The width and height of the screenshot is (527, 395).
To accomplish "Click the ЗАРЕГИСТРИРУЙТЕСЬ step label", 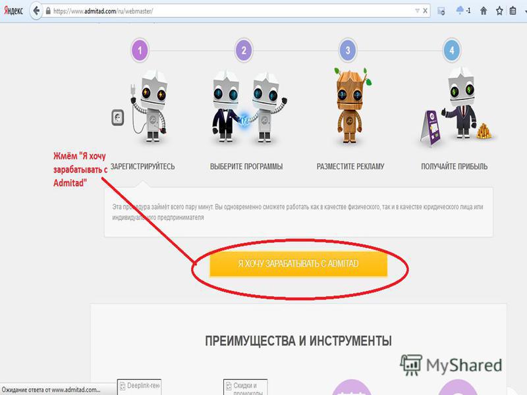I will [x=143, y=167].
